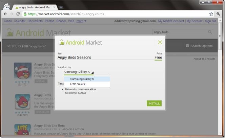Click the green padlock security icon
The width and height of the screenshot is (225, 138).
[25, 14]
